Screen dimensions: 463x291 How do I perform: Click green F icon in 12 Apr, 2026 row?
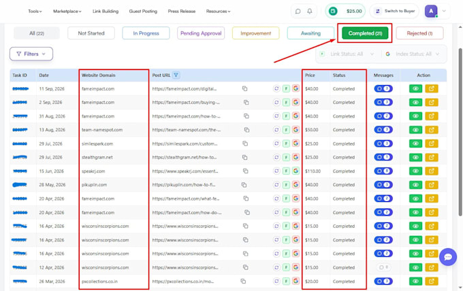coord(286,267)
